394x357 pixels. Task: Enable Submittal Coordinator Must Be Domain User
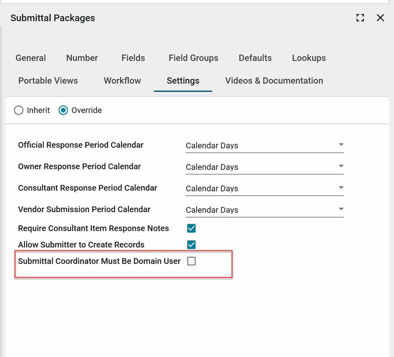(x=191, y=261)
